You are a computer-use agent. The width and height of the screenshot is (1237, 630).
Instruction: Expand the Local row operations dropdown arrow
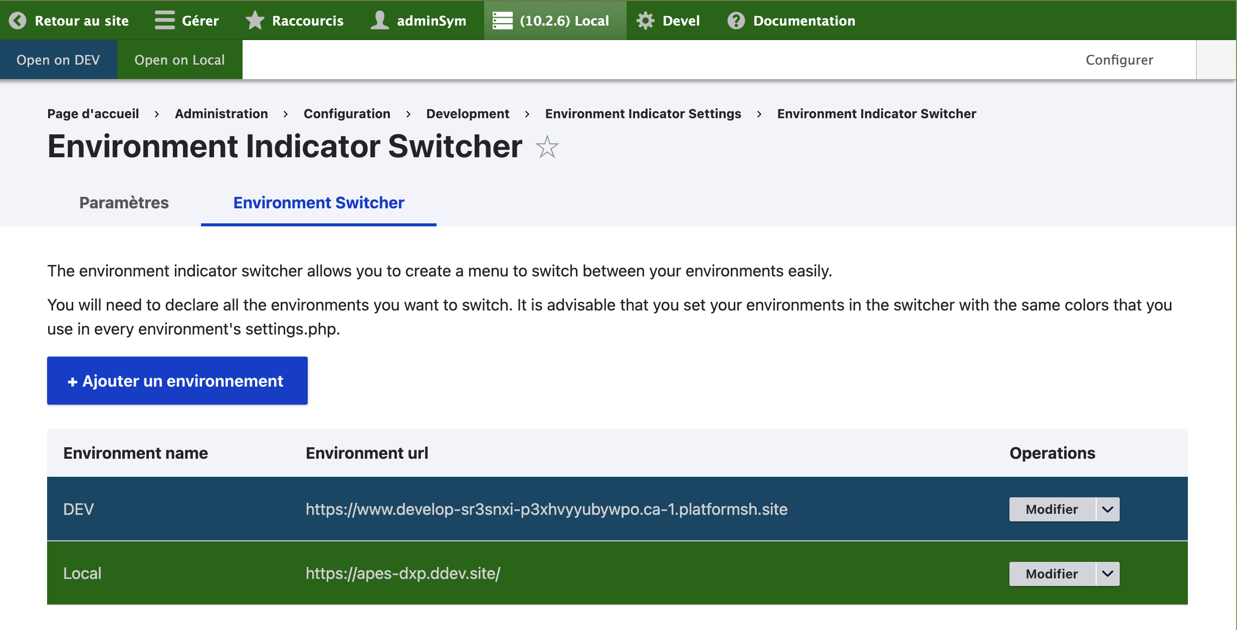(1108, 573)
